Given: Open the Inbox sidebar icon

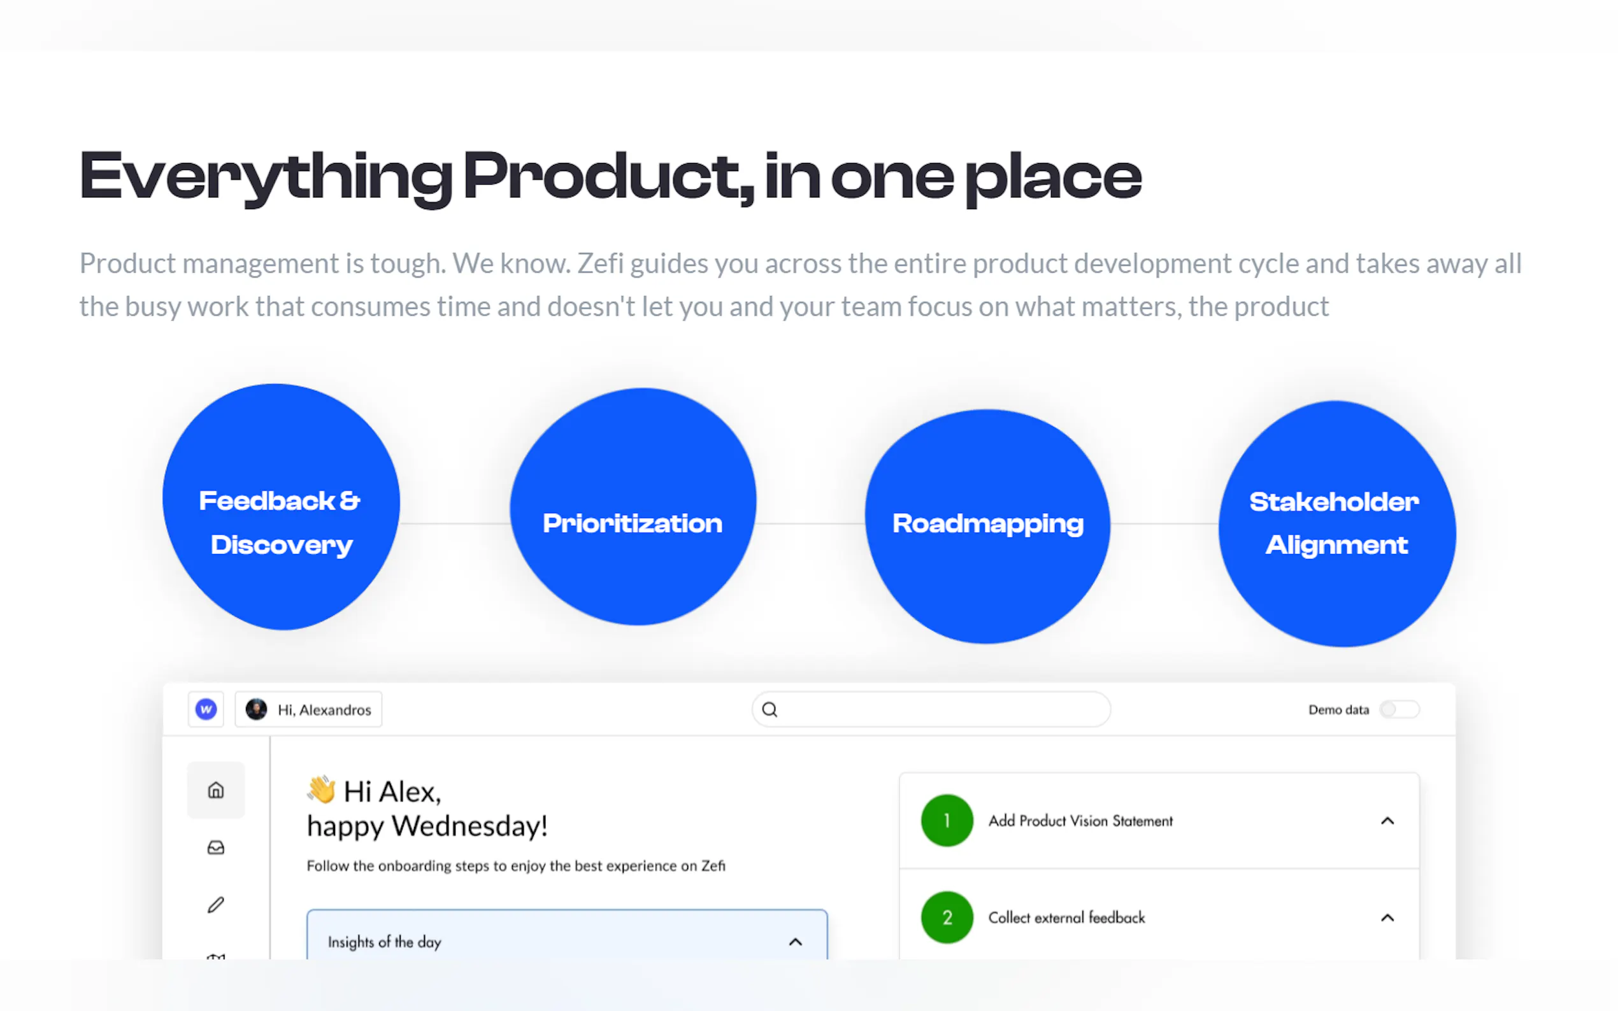Looking at the screenshot, I should (215, 848).
